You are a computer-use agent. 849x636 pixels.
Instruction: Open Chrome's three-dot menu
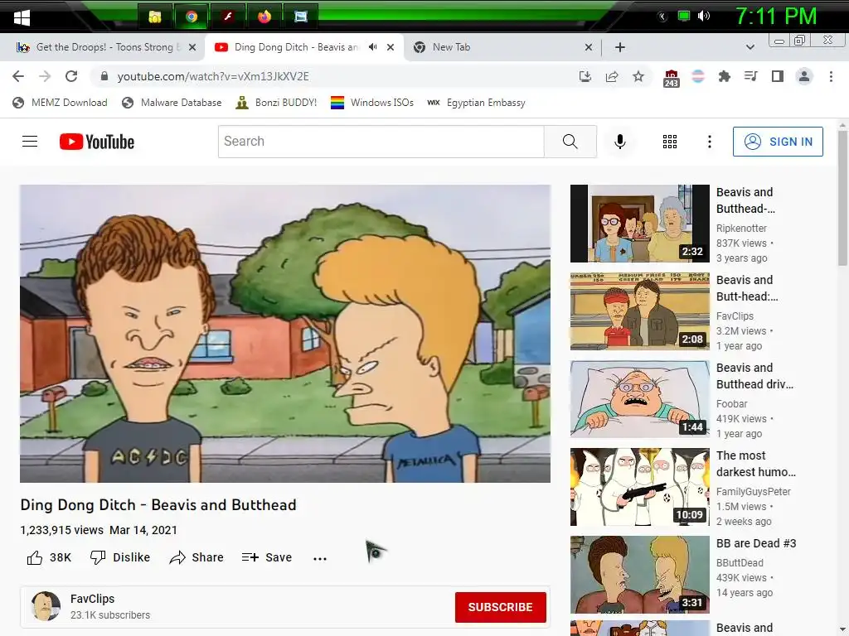[831, 76]
